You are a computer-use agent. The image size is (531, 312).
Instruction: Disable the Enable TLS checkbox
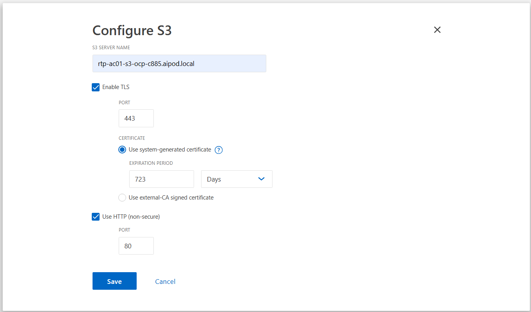(x=96, y=87)
